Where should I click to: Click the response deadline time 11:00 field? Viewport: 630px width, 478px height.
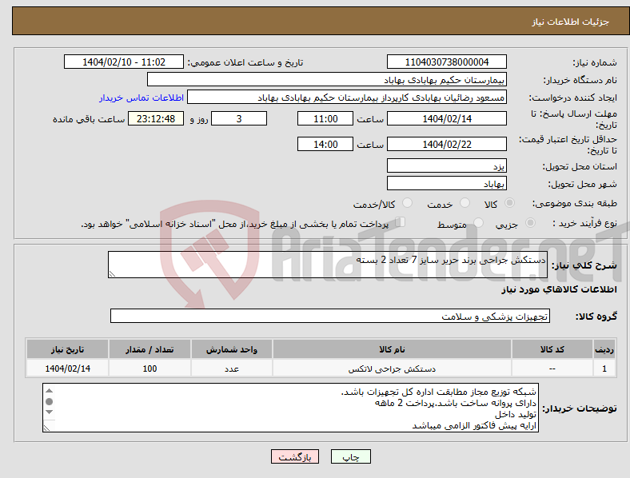coord(325,118)
